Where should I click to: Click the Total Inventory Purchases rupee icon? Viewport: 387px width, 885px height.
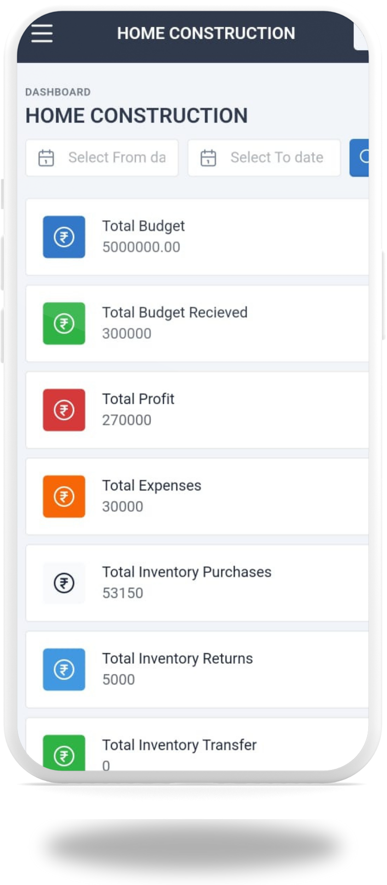(64, 583)
